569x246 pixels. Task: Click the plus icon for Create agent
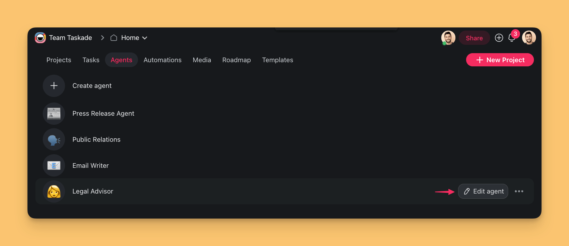(54, 86)
